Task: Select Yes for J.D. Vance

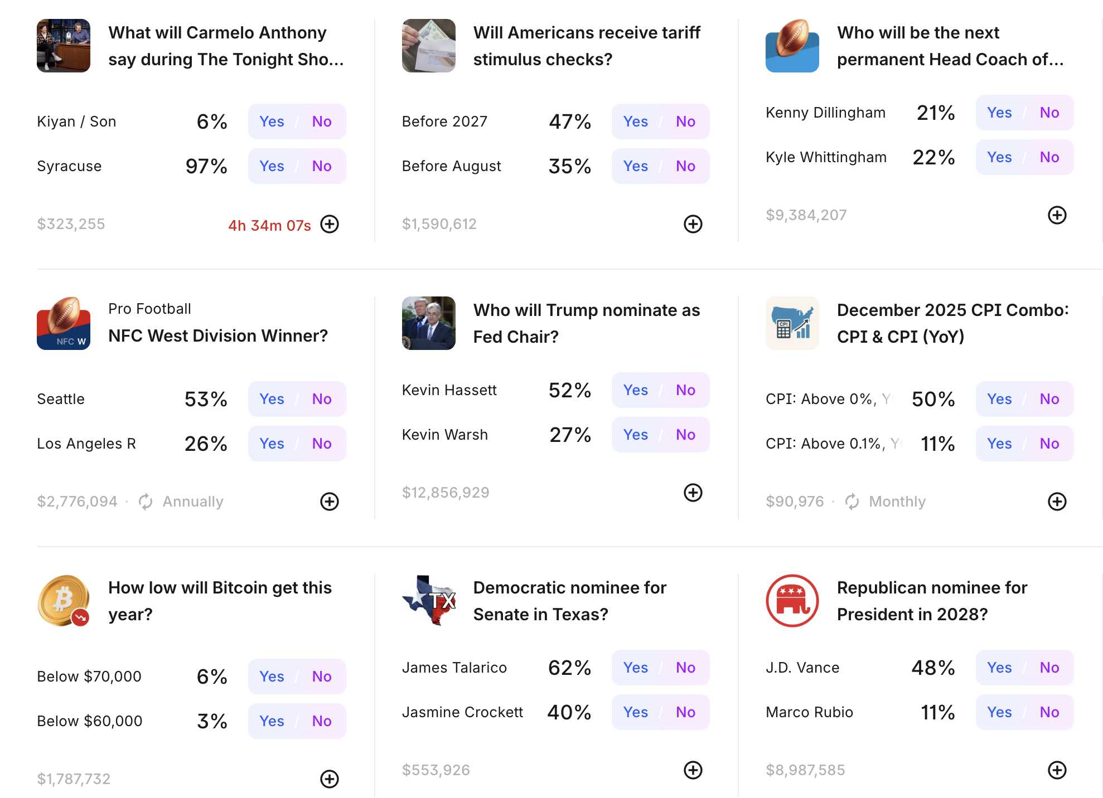Action: point(999,668)
